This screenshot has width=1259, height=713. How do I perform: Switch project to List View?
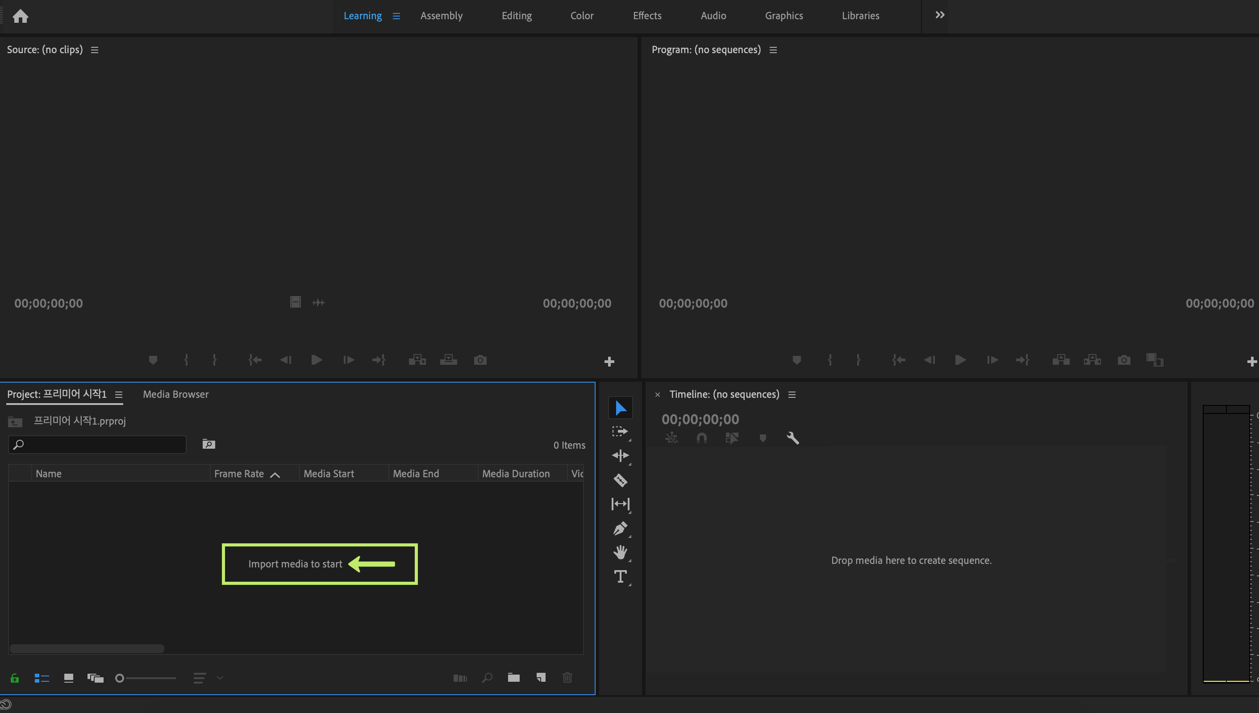click(x=42, y=678)
